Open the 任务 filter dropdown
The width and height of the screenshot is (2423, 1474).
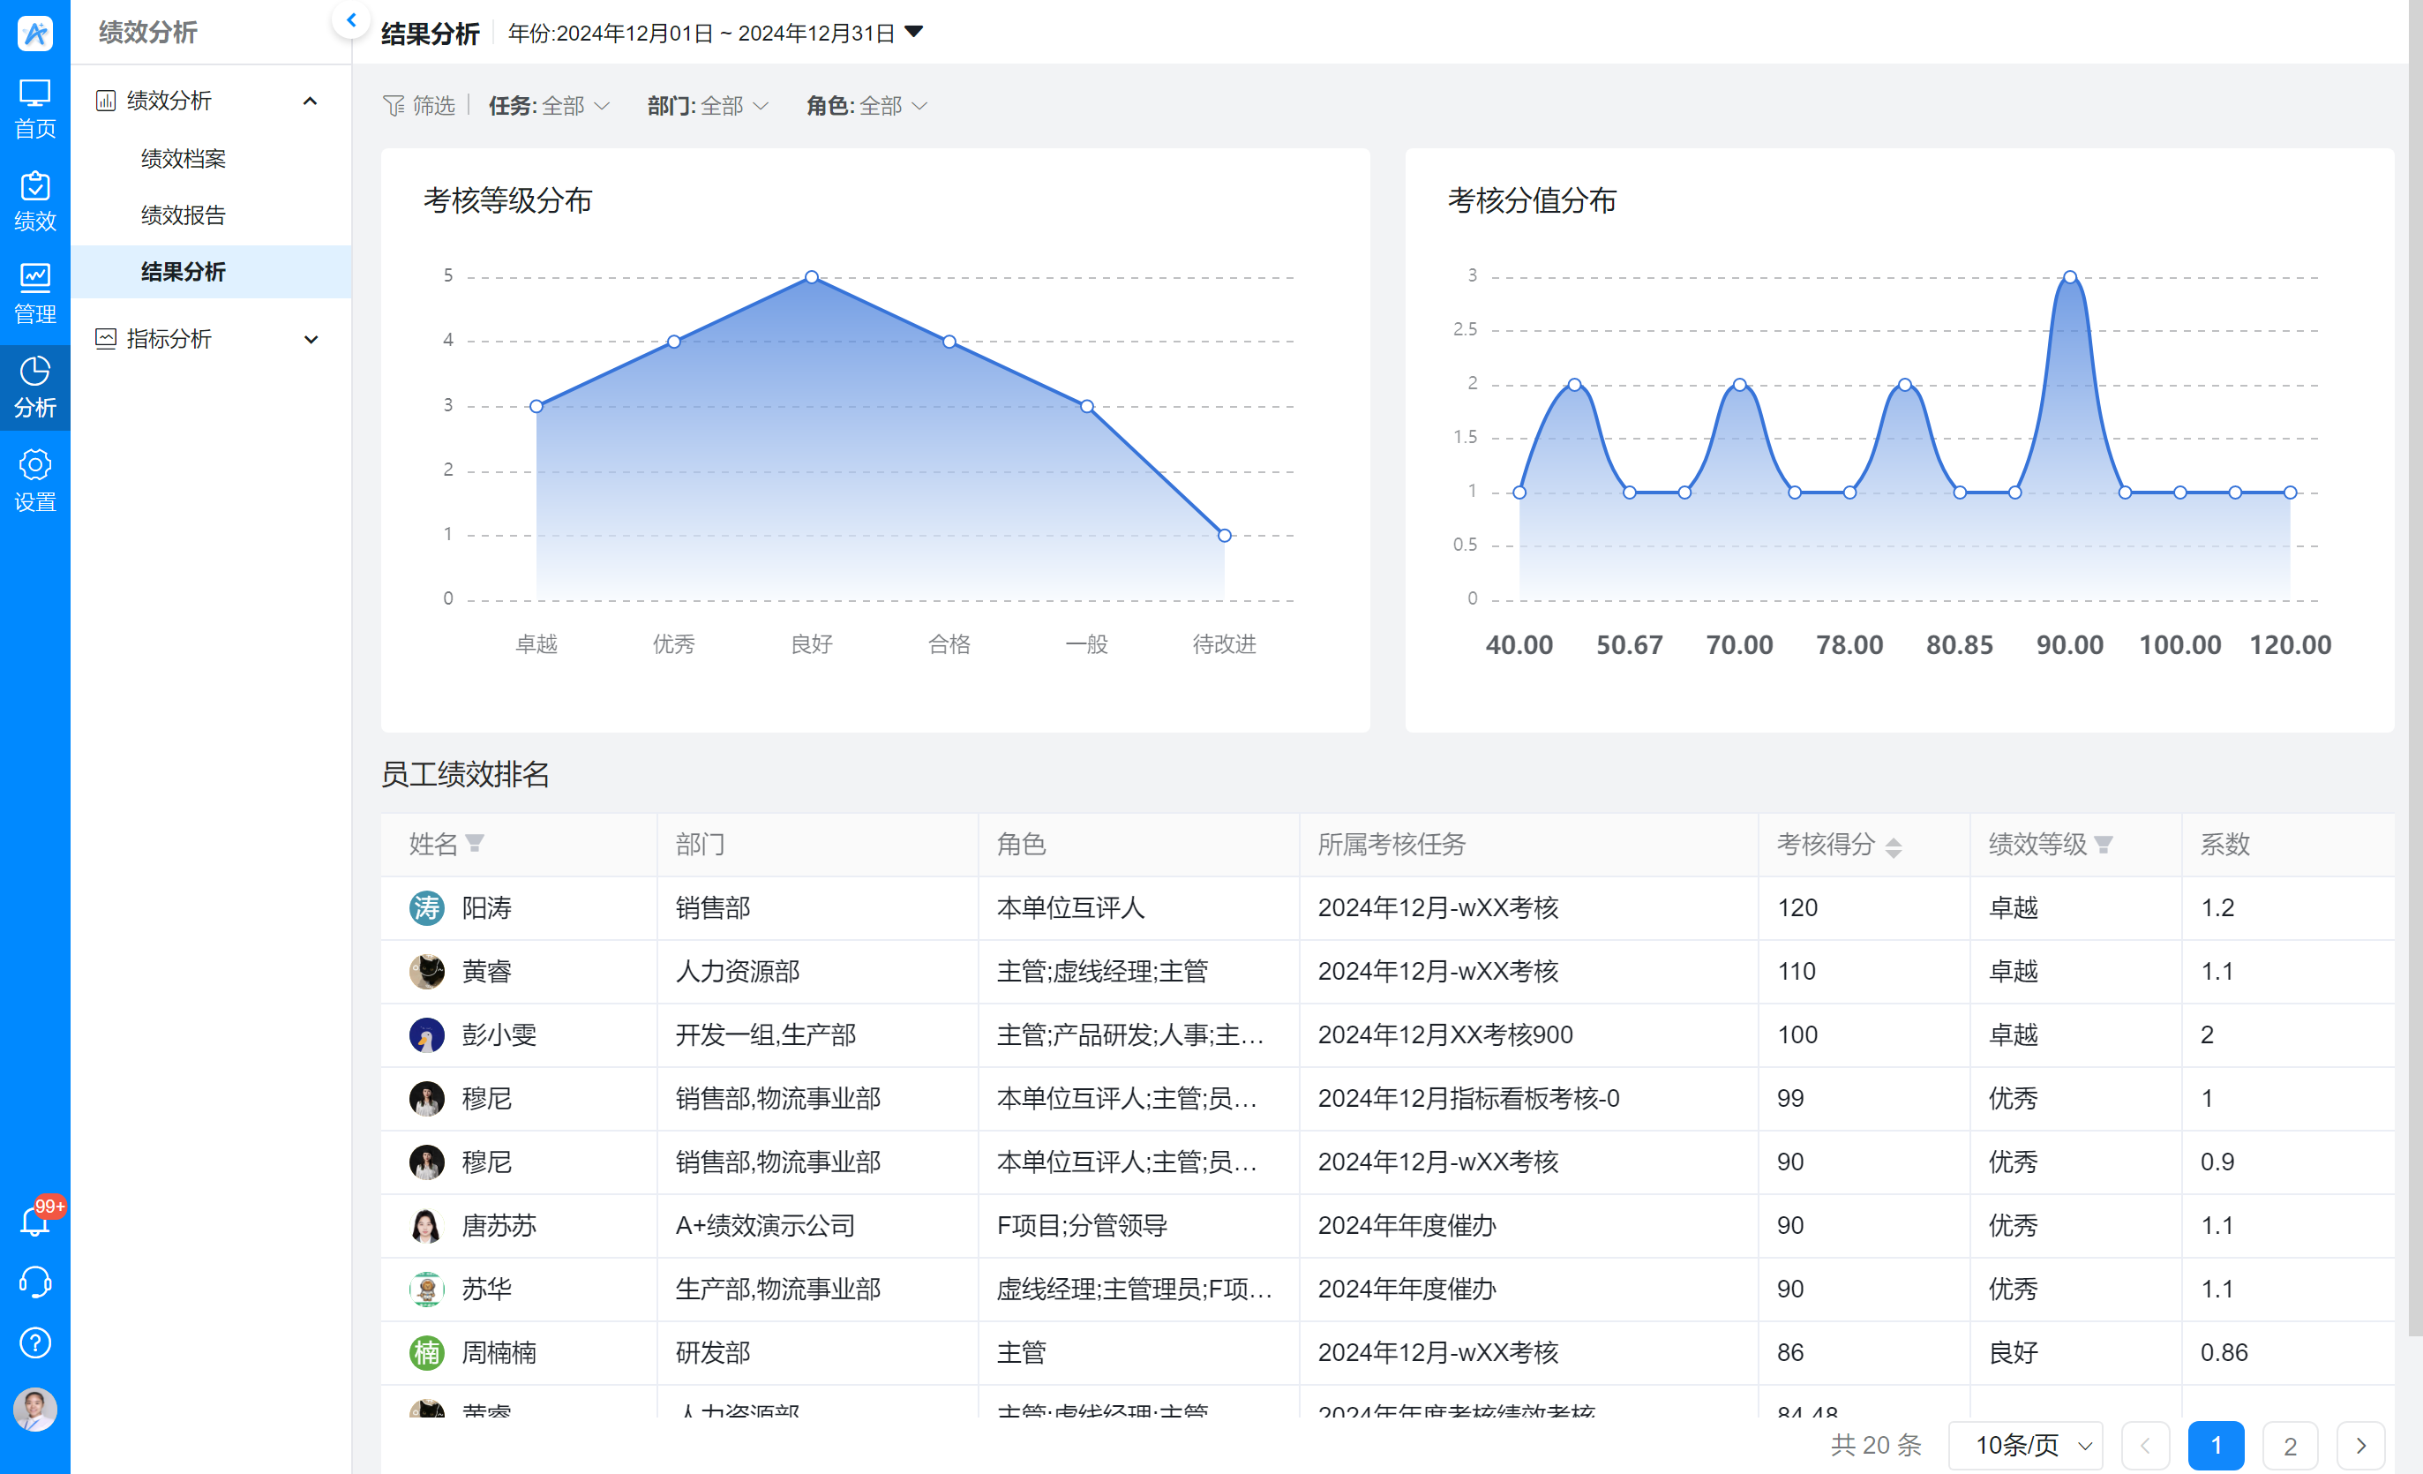coord(549,105)
